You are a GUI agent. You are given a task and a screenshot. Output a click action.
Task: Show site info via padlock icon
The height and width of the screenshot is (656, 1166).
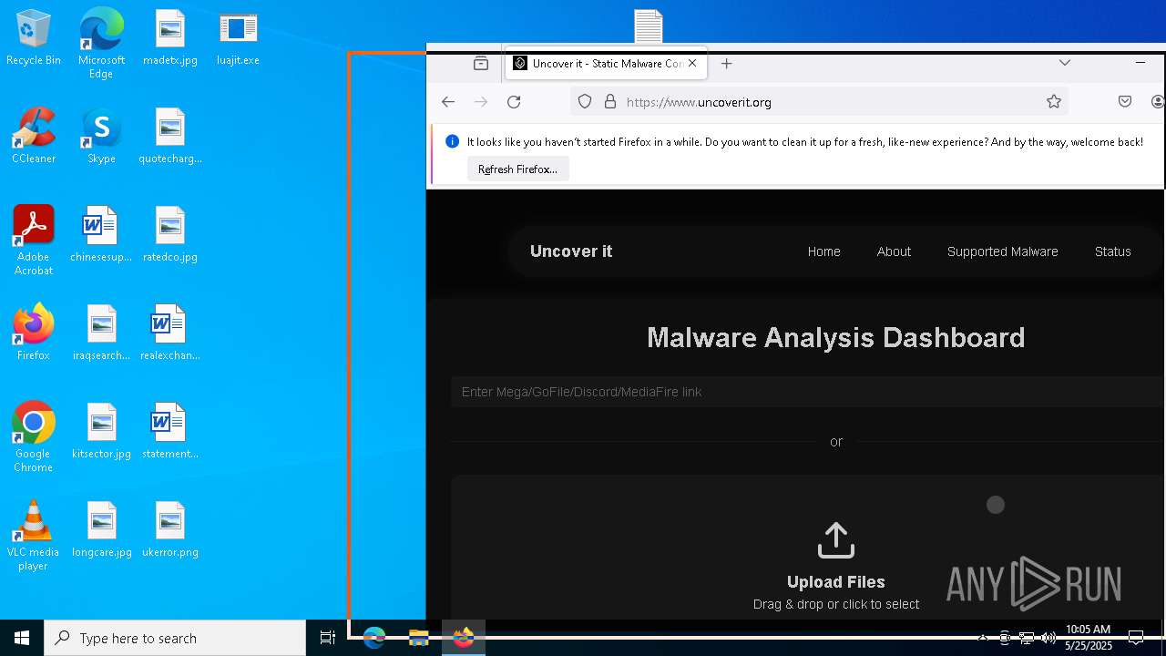click(x=610, y=102)
